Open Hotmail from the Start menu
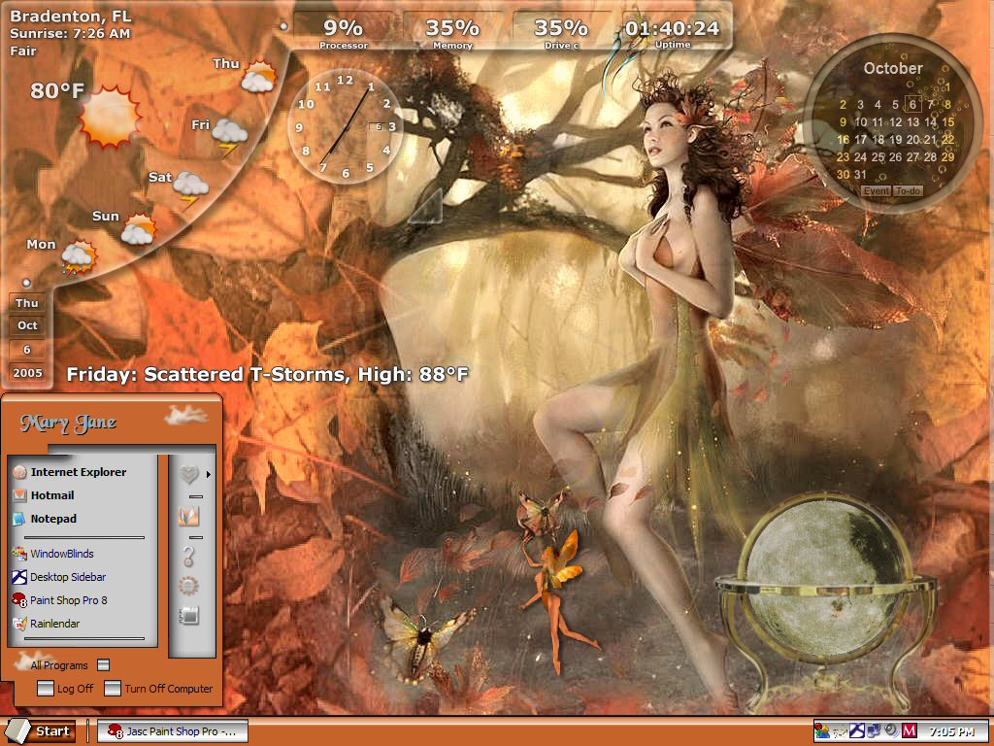 pyautogui.click(x=44, y=495)
